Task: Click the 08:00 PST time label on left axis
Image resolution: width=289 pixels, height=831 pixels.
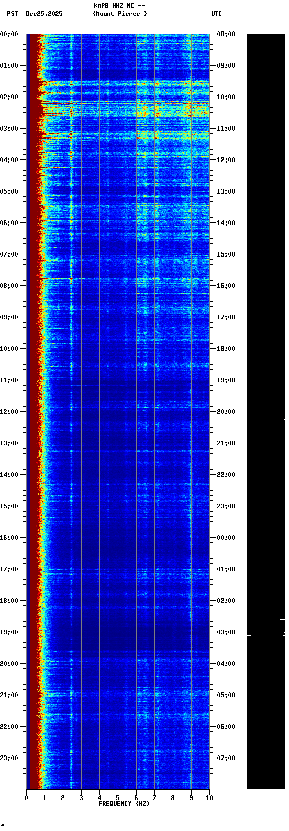Action: (x=9, y=286)
